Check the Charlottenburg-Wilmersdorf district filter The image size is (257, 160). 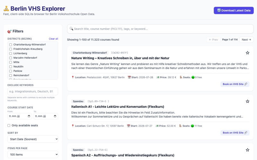(11, 44)
